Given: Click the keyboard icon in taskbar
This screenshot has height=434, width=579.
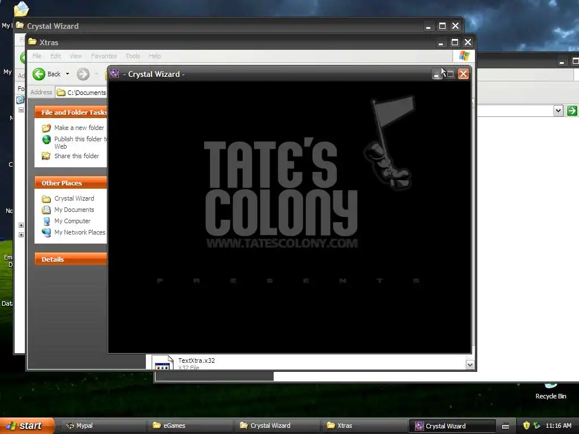Looking at the screenshot, I should click(x=505, y=426).
